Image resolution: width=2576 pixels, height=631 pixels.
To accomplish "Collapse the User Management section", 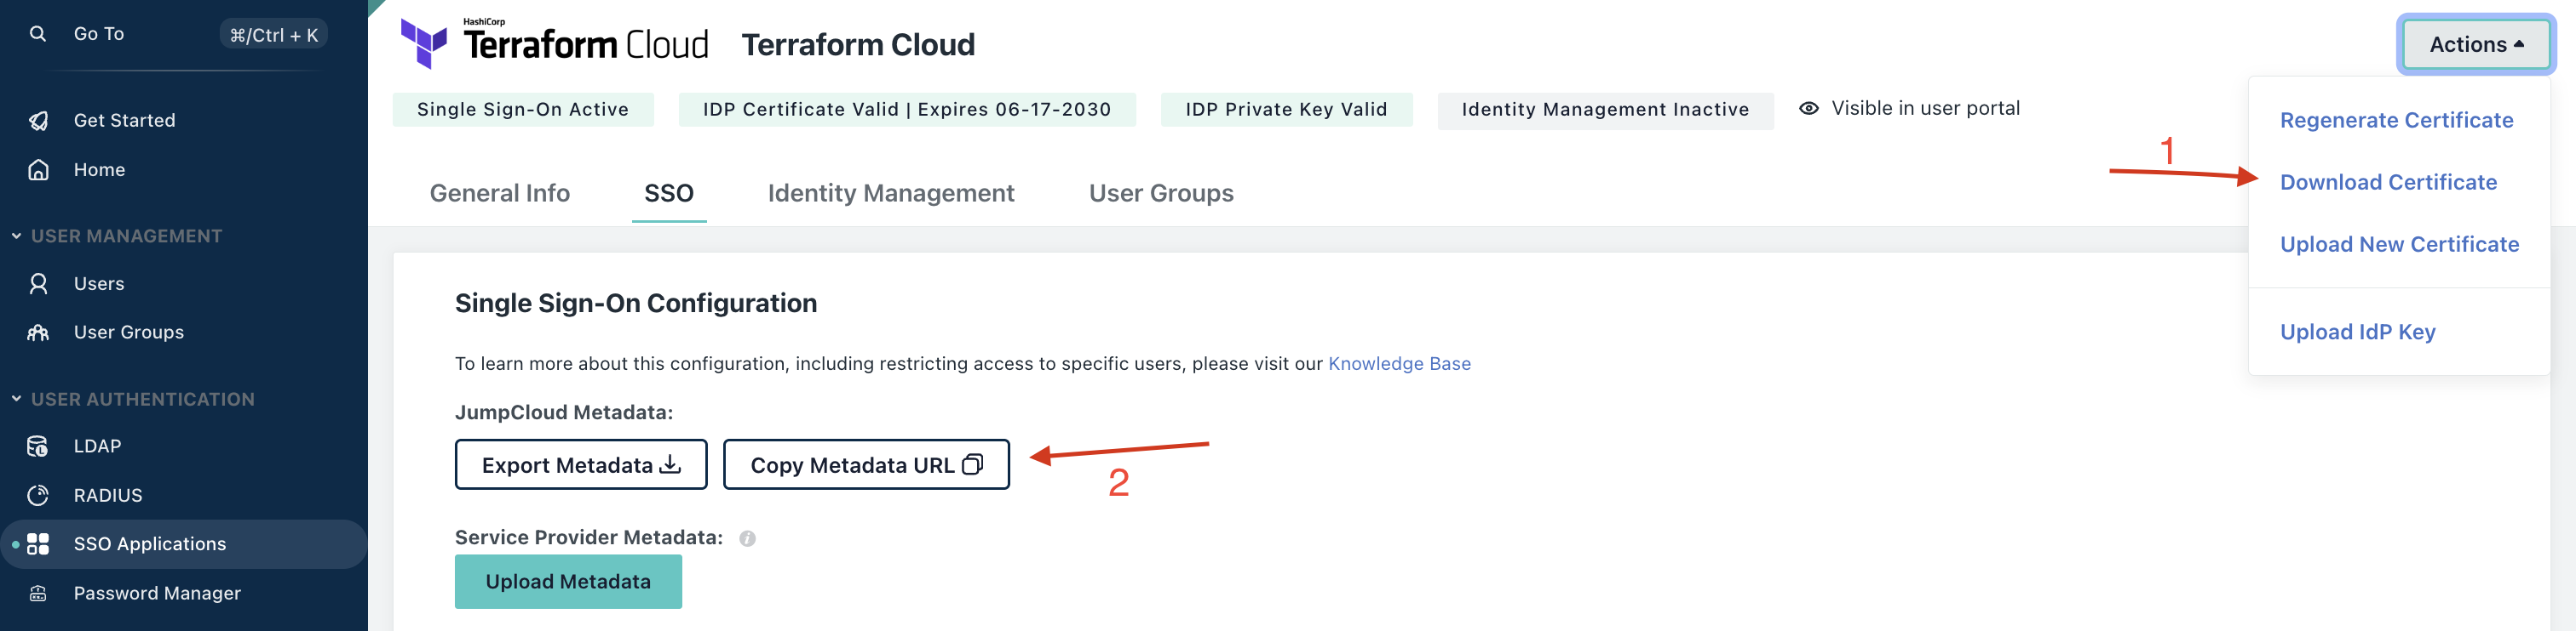I will pos(16,236).
